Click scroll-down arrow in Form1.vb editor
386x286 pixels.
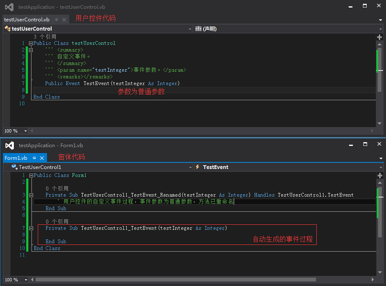click(x=380, y=272)
